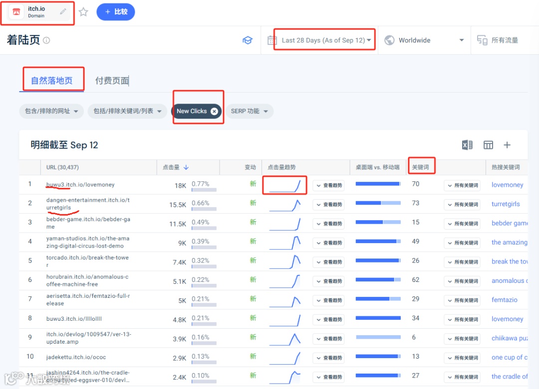Click the 18K clicks value
Image resolution: width=539 pixels, height=389 pixels.
point(180,186)
